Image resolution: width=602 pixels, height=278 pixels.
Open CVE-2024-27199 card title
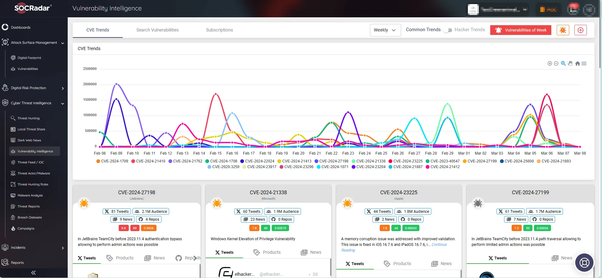click(x=530, y=193)
